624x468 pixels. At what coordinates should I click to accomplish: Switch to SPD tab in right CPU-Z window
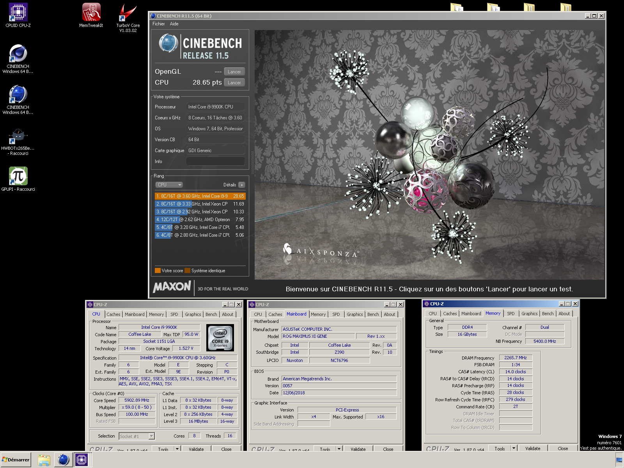[511, 314]
